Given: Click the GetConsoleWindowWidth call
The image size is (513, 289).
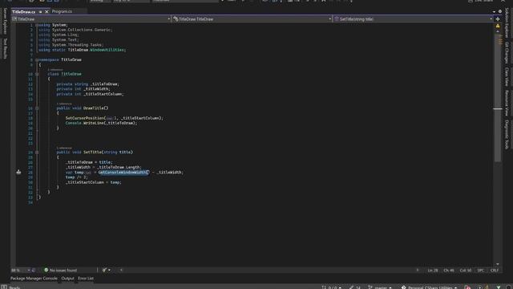Looking at the screenshot, I should click(x=123, y=173).
